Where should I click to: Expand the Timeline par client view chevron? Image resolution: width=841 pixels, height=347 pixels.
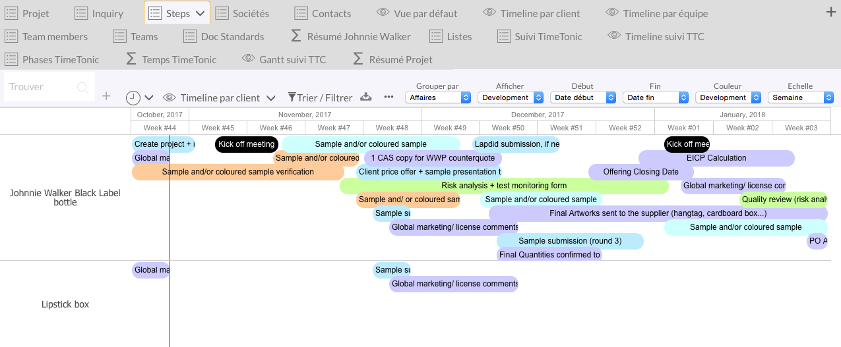[x=270, y=98]
